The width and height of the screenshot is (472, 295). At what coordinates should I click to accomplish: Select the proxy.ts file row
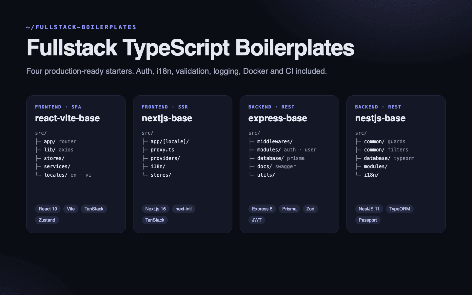[158, 150]
